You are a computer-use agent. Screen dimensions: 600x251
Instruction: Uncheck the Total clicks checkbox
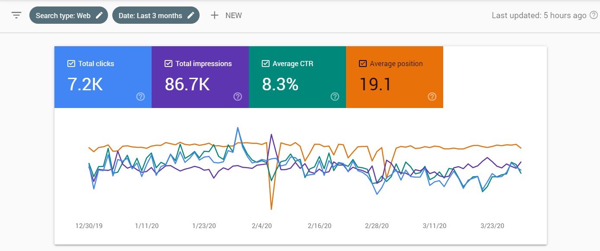[x=71, y=64]
